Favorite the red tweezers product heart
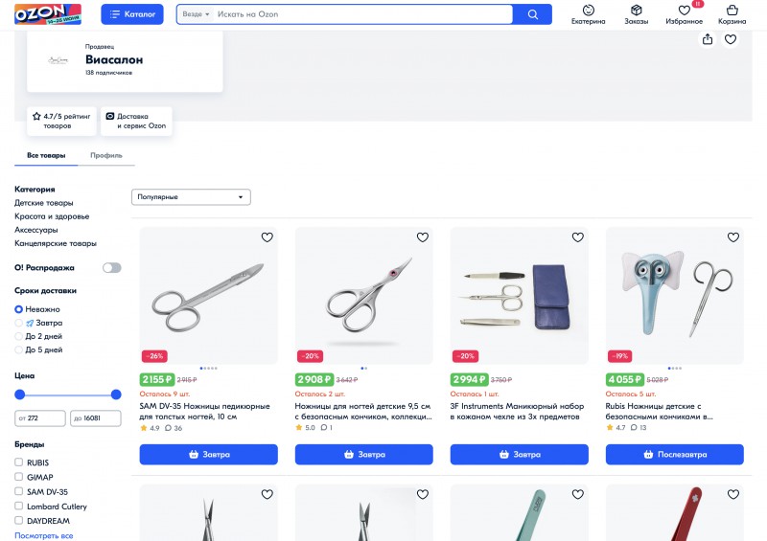The image size is (767, 541). click(733, 495)
